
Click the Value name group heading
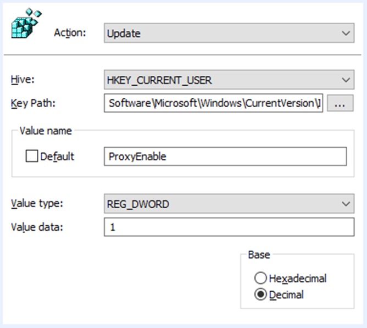point(46,131)
